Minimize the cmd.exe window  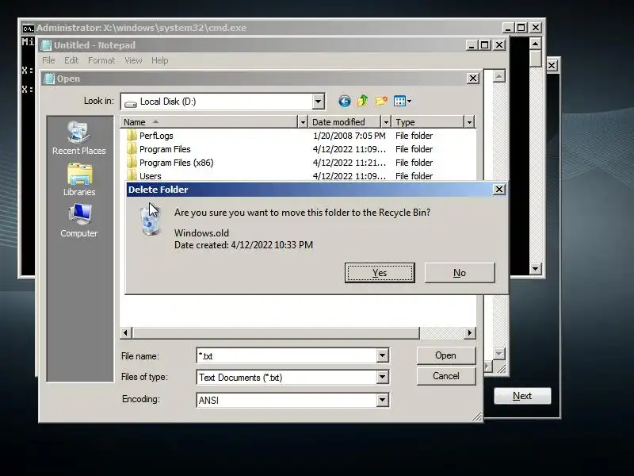507,28
